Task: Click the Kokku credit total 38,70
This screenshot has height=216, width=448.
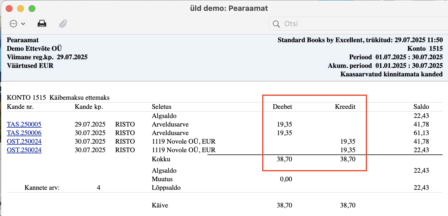Action: coord(348,159)
